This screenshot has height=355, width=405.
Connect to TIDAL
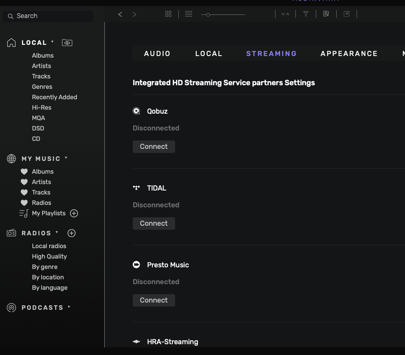click(x=154, y=223)
